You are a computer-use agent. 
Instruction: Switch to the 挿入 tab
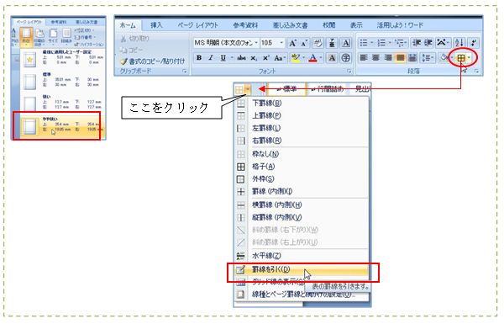coord(156,25)
